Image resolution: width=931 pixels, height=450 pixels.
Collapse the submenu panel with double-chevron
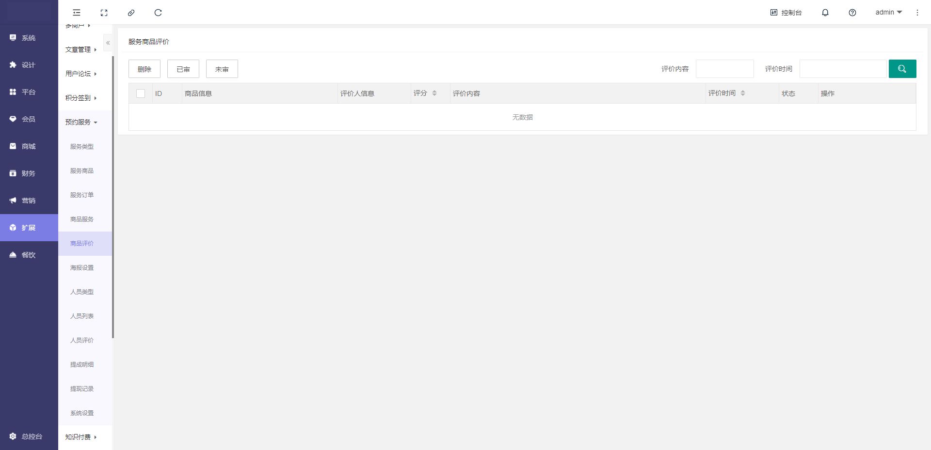[x=108, y=43]
